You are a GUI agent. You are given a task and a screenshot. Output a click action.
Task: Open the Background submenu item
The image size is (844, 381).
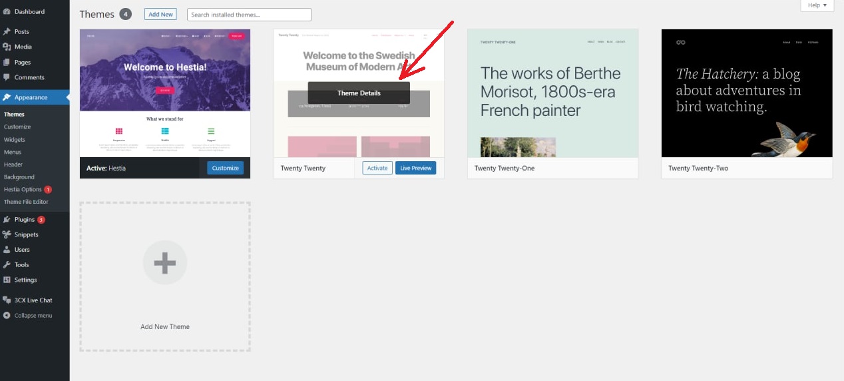(x=19, y=177)
